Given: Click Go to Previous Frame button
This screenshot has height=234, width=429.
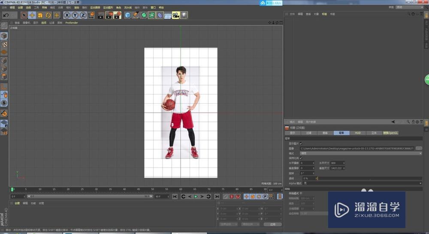Looking at the screenshot, I should [x=190, y=197].
